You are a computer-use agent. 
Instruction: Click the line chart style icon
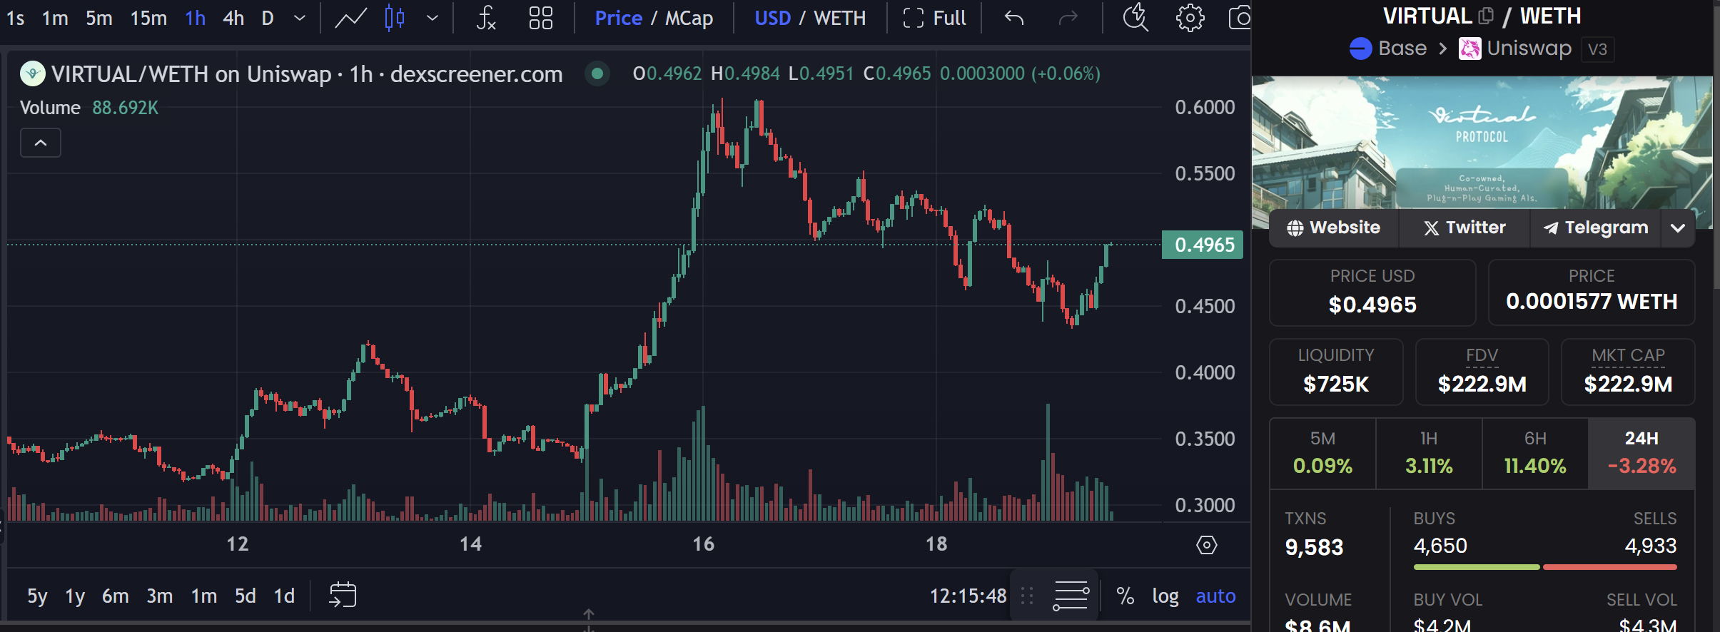click(x=350, y=18)
